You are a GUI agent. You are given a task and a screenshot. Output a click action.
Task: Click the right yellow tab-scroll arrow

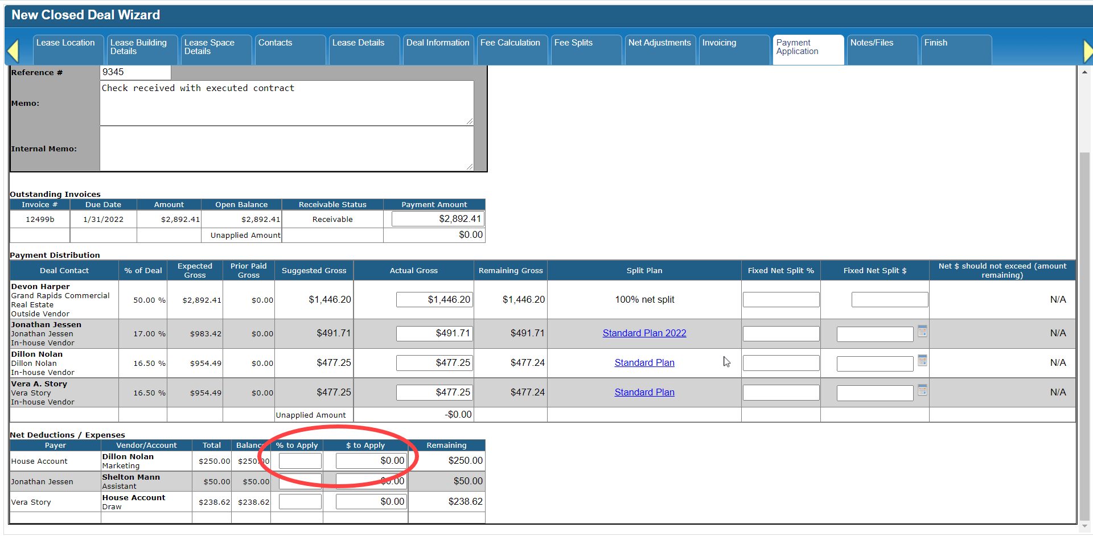point(1087,51)
